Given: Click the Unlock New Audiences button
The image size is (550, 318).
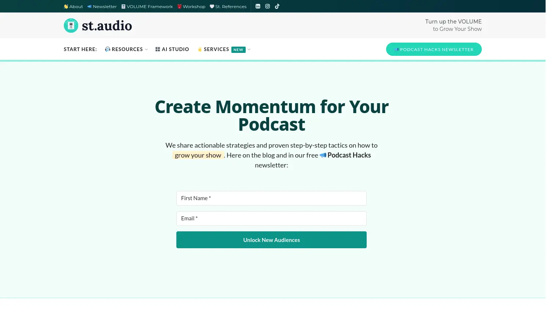Looking at the screenshot, I should (x=271, y=239).
